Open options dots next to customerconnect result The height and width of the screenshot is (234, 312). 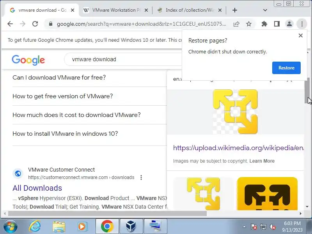141,177
